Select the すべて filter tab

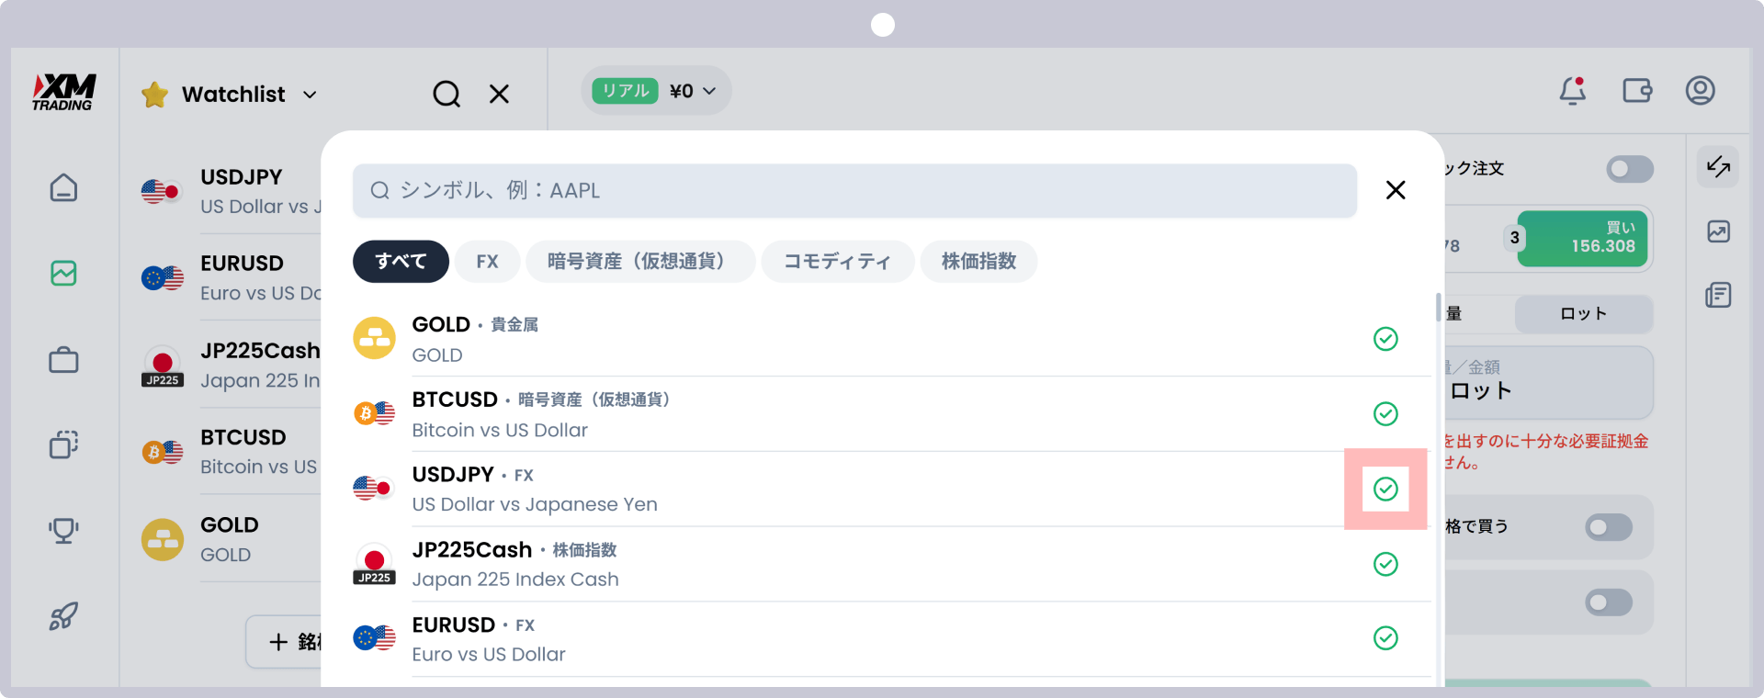pyautogui.click(x=401, y=262)
